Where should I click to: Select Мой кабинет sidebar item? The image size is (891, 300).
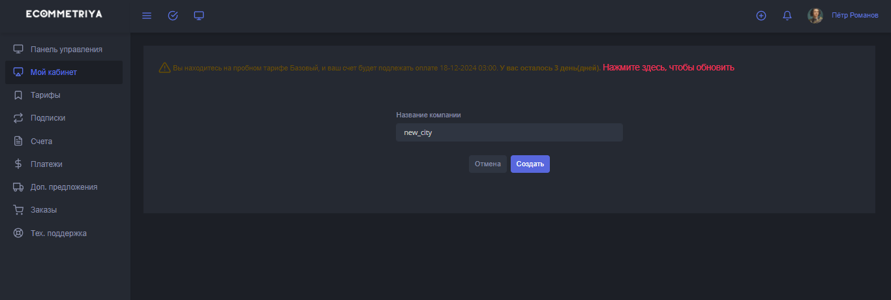(53, 72)
